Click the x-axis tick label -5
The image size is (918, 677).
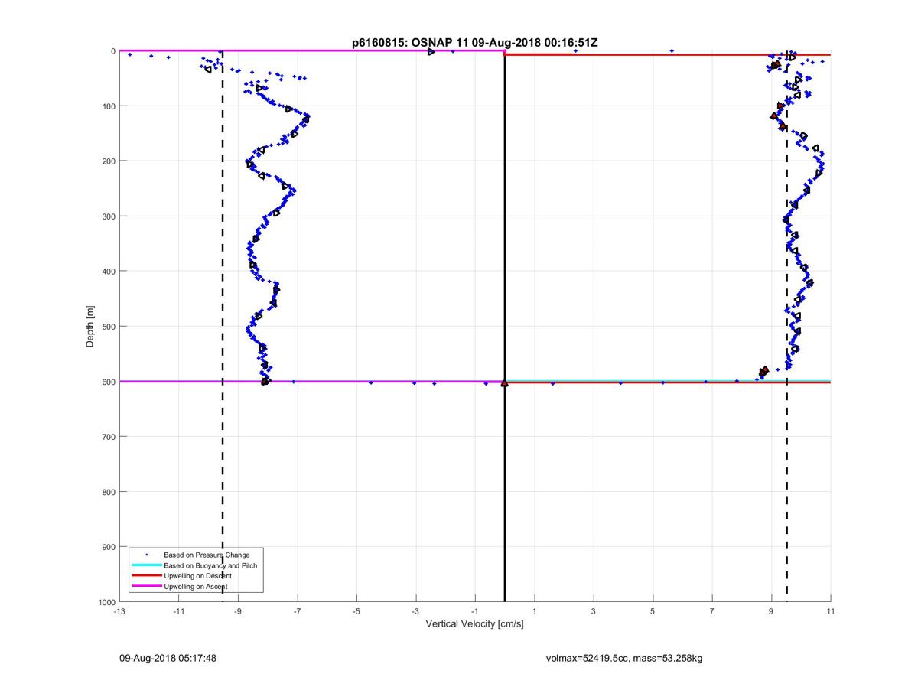356,610
